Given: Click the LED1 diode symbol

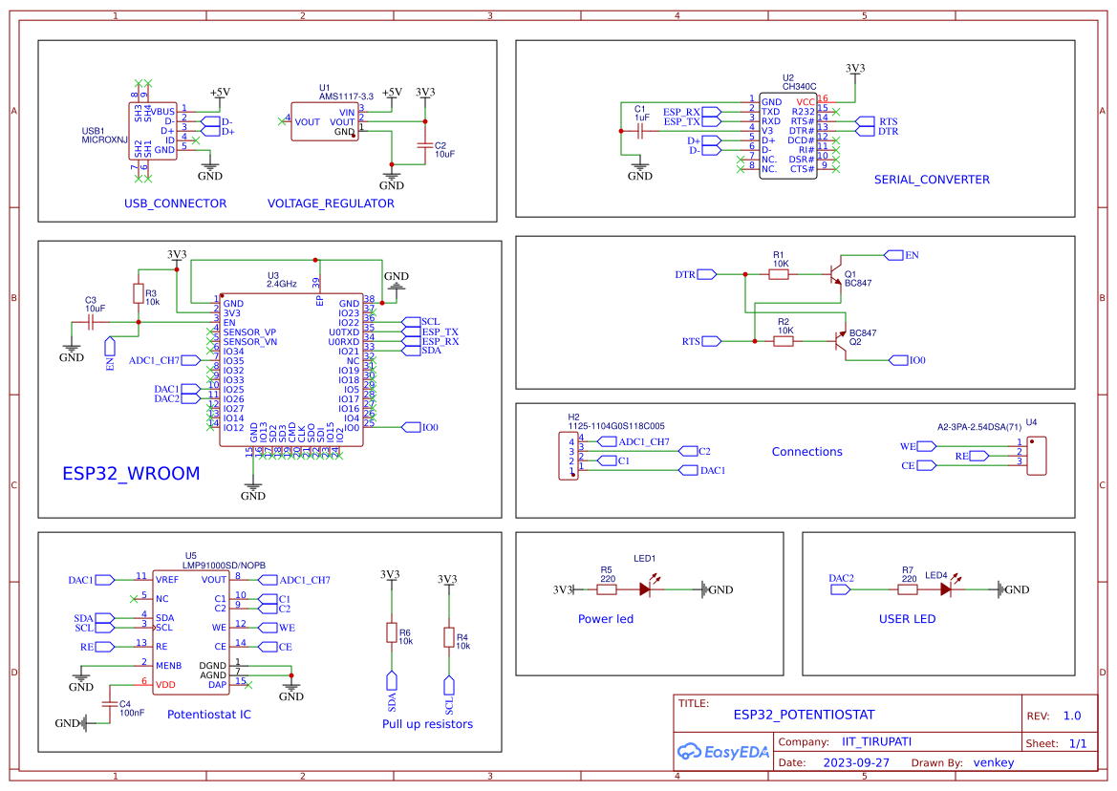Looking at the screenshot, I should pos(646,589).
